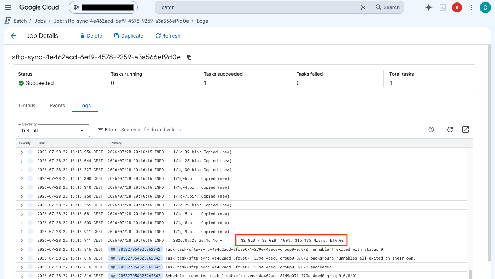The width and height of the screenshot is (495, 279).
Task: Open the Severity Default dropdown
Action: pyautogui.click(x=54, y=130)
